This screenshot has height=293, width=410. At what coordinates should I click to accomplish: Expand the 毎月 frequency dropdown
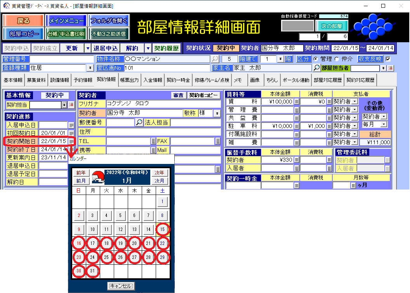tap(384, 124)
